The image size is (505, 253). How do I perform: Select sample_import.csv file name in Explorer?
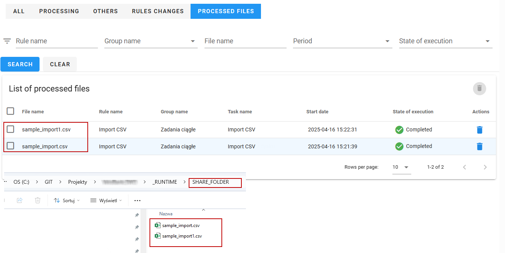[x=181, y=226]
